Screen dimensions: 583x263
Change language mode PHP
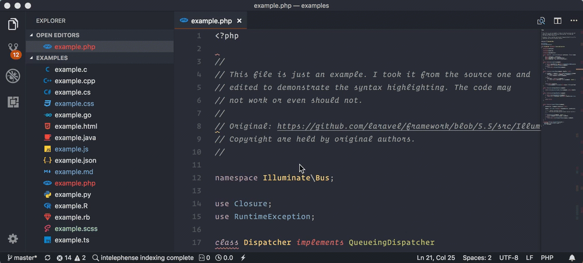[x=547, y=258]
